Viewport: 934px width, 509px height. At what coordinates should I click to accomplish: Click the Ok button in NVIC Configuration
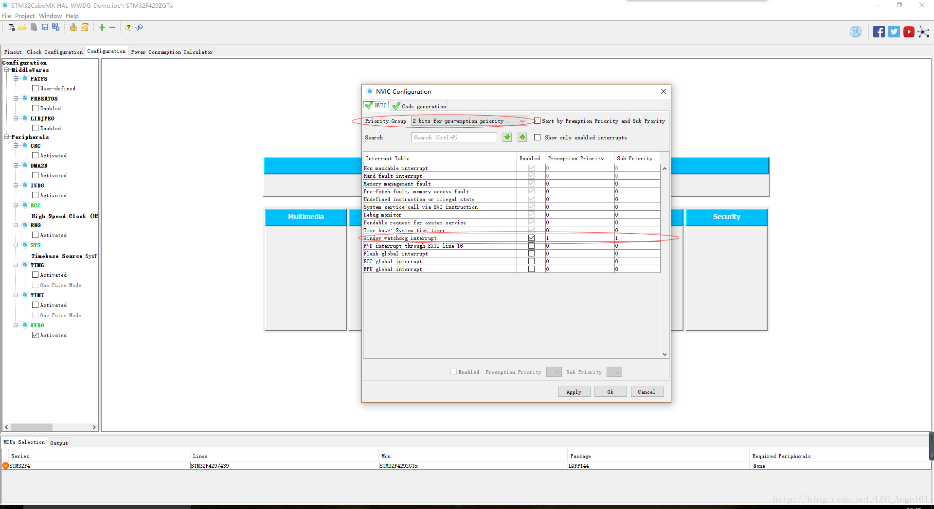[x=611, y=392]
